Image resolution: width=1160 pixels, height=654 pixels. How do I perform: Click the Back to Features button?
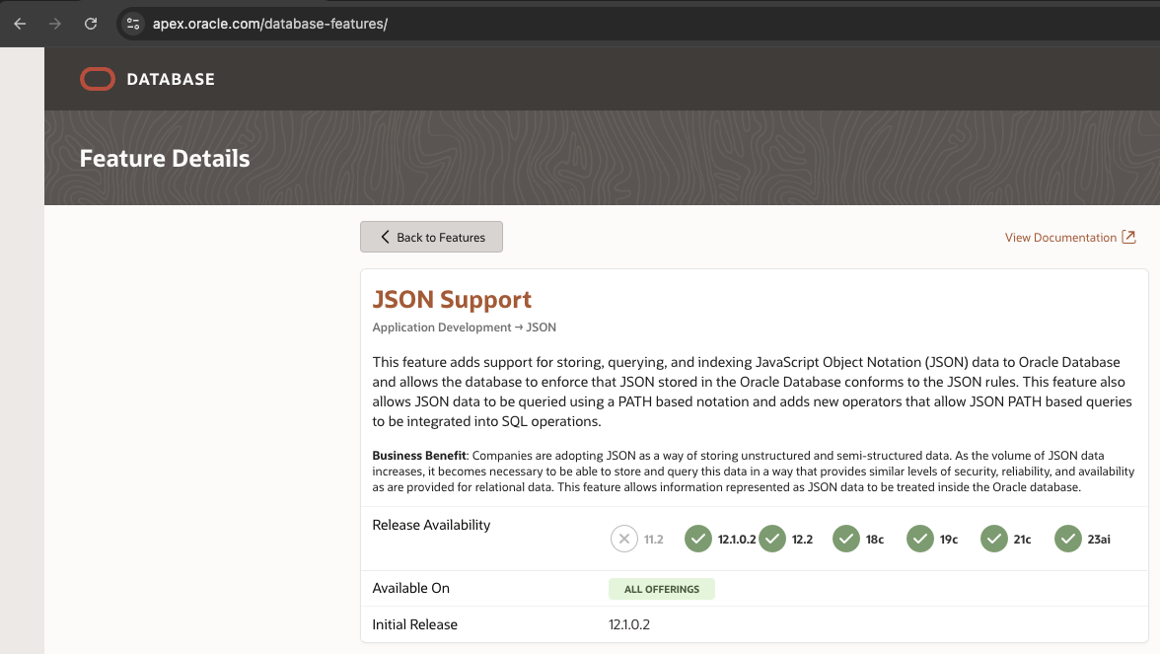431,237
